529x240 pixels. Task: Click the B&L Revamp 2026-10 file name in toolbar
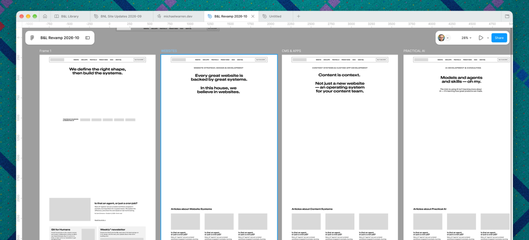tap(60, 38)
